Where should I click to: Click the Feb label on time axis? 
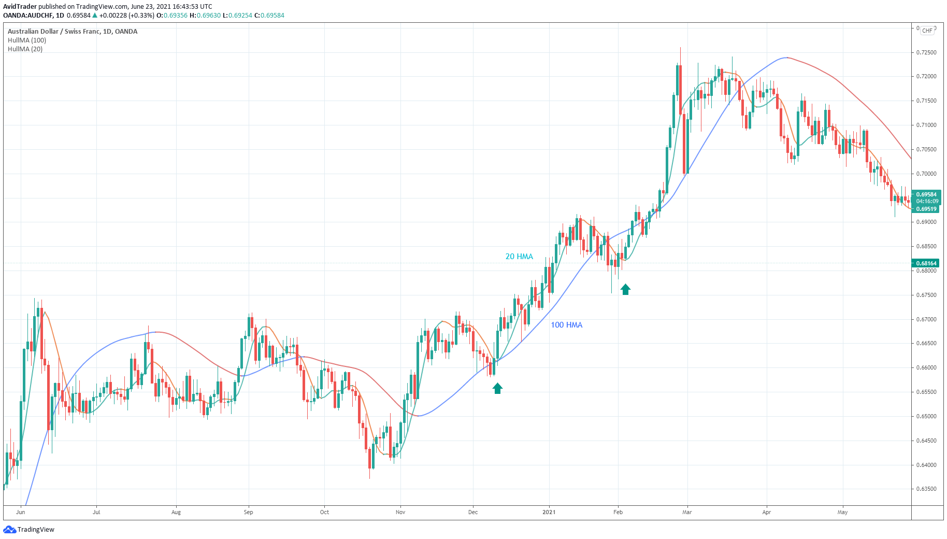618,512
